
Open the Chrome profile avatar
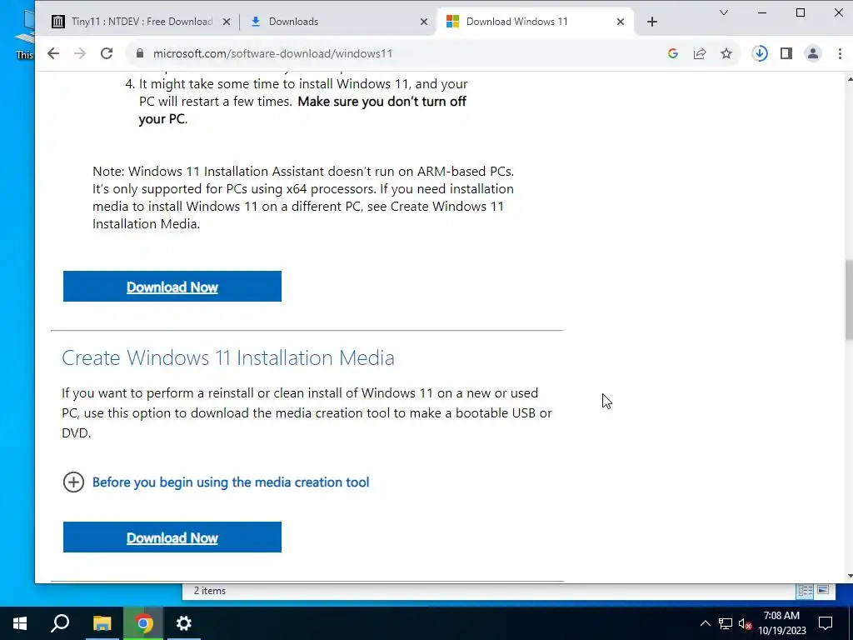813,53
